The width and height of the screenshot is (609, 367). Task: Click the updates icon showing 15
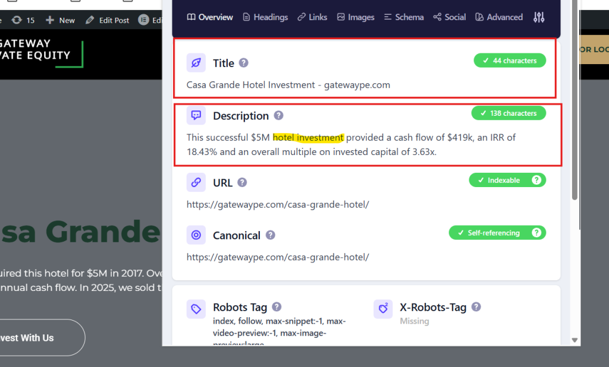click(23, 20)
